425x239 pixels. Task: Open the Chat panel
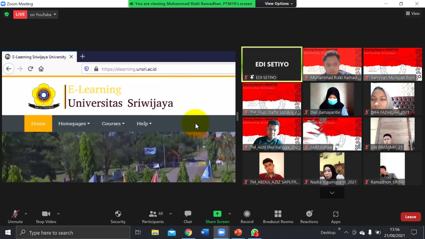pyautogui.click(x=188, y=217)
